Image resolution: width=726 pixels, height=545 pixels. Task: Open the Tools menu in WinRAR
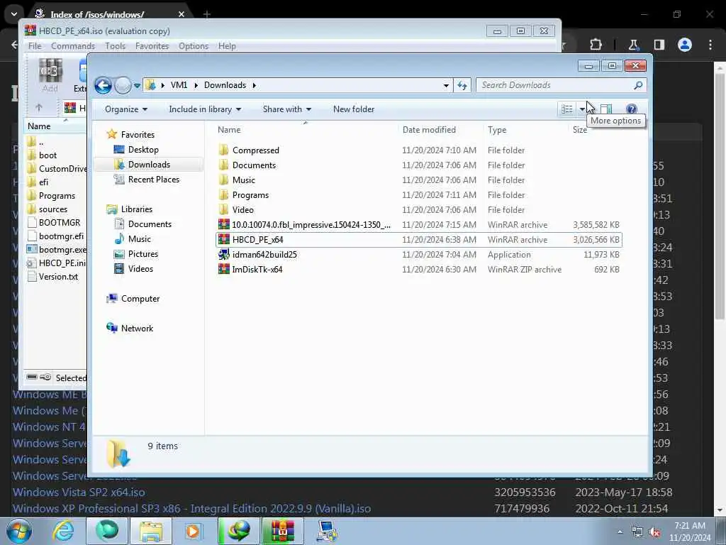tap(115, 46)
